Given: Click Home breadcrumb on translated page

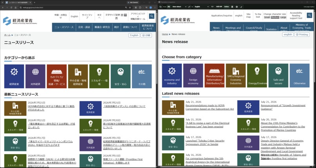Looking at the screenshot, I should point(165,34).
